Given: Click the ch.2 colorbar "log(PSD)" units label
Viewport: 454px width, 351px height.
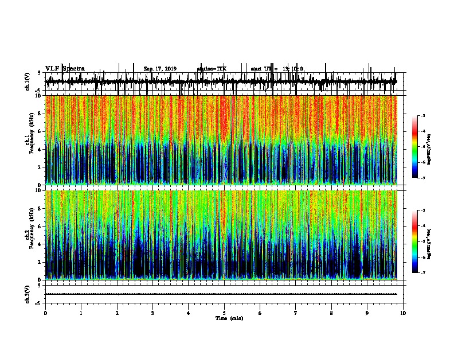Looking at the screenshot, I should tap(429, 244).
